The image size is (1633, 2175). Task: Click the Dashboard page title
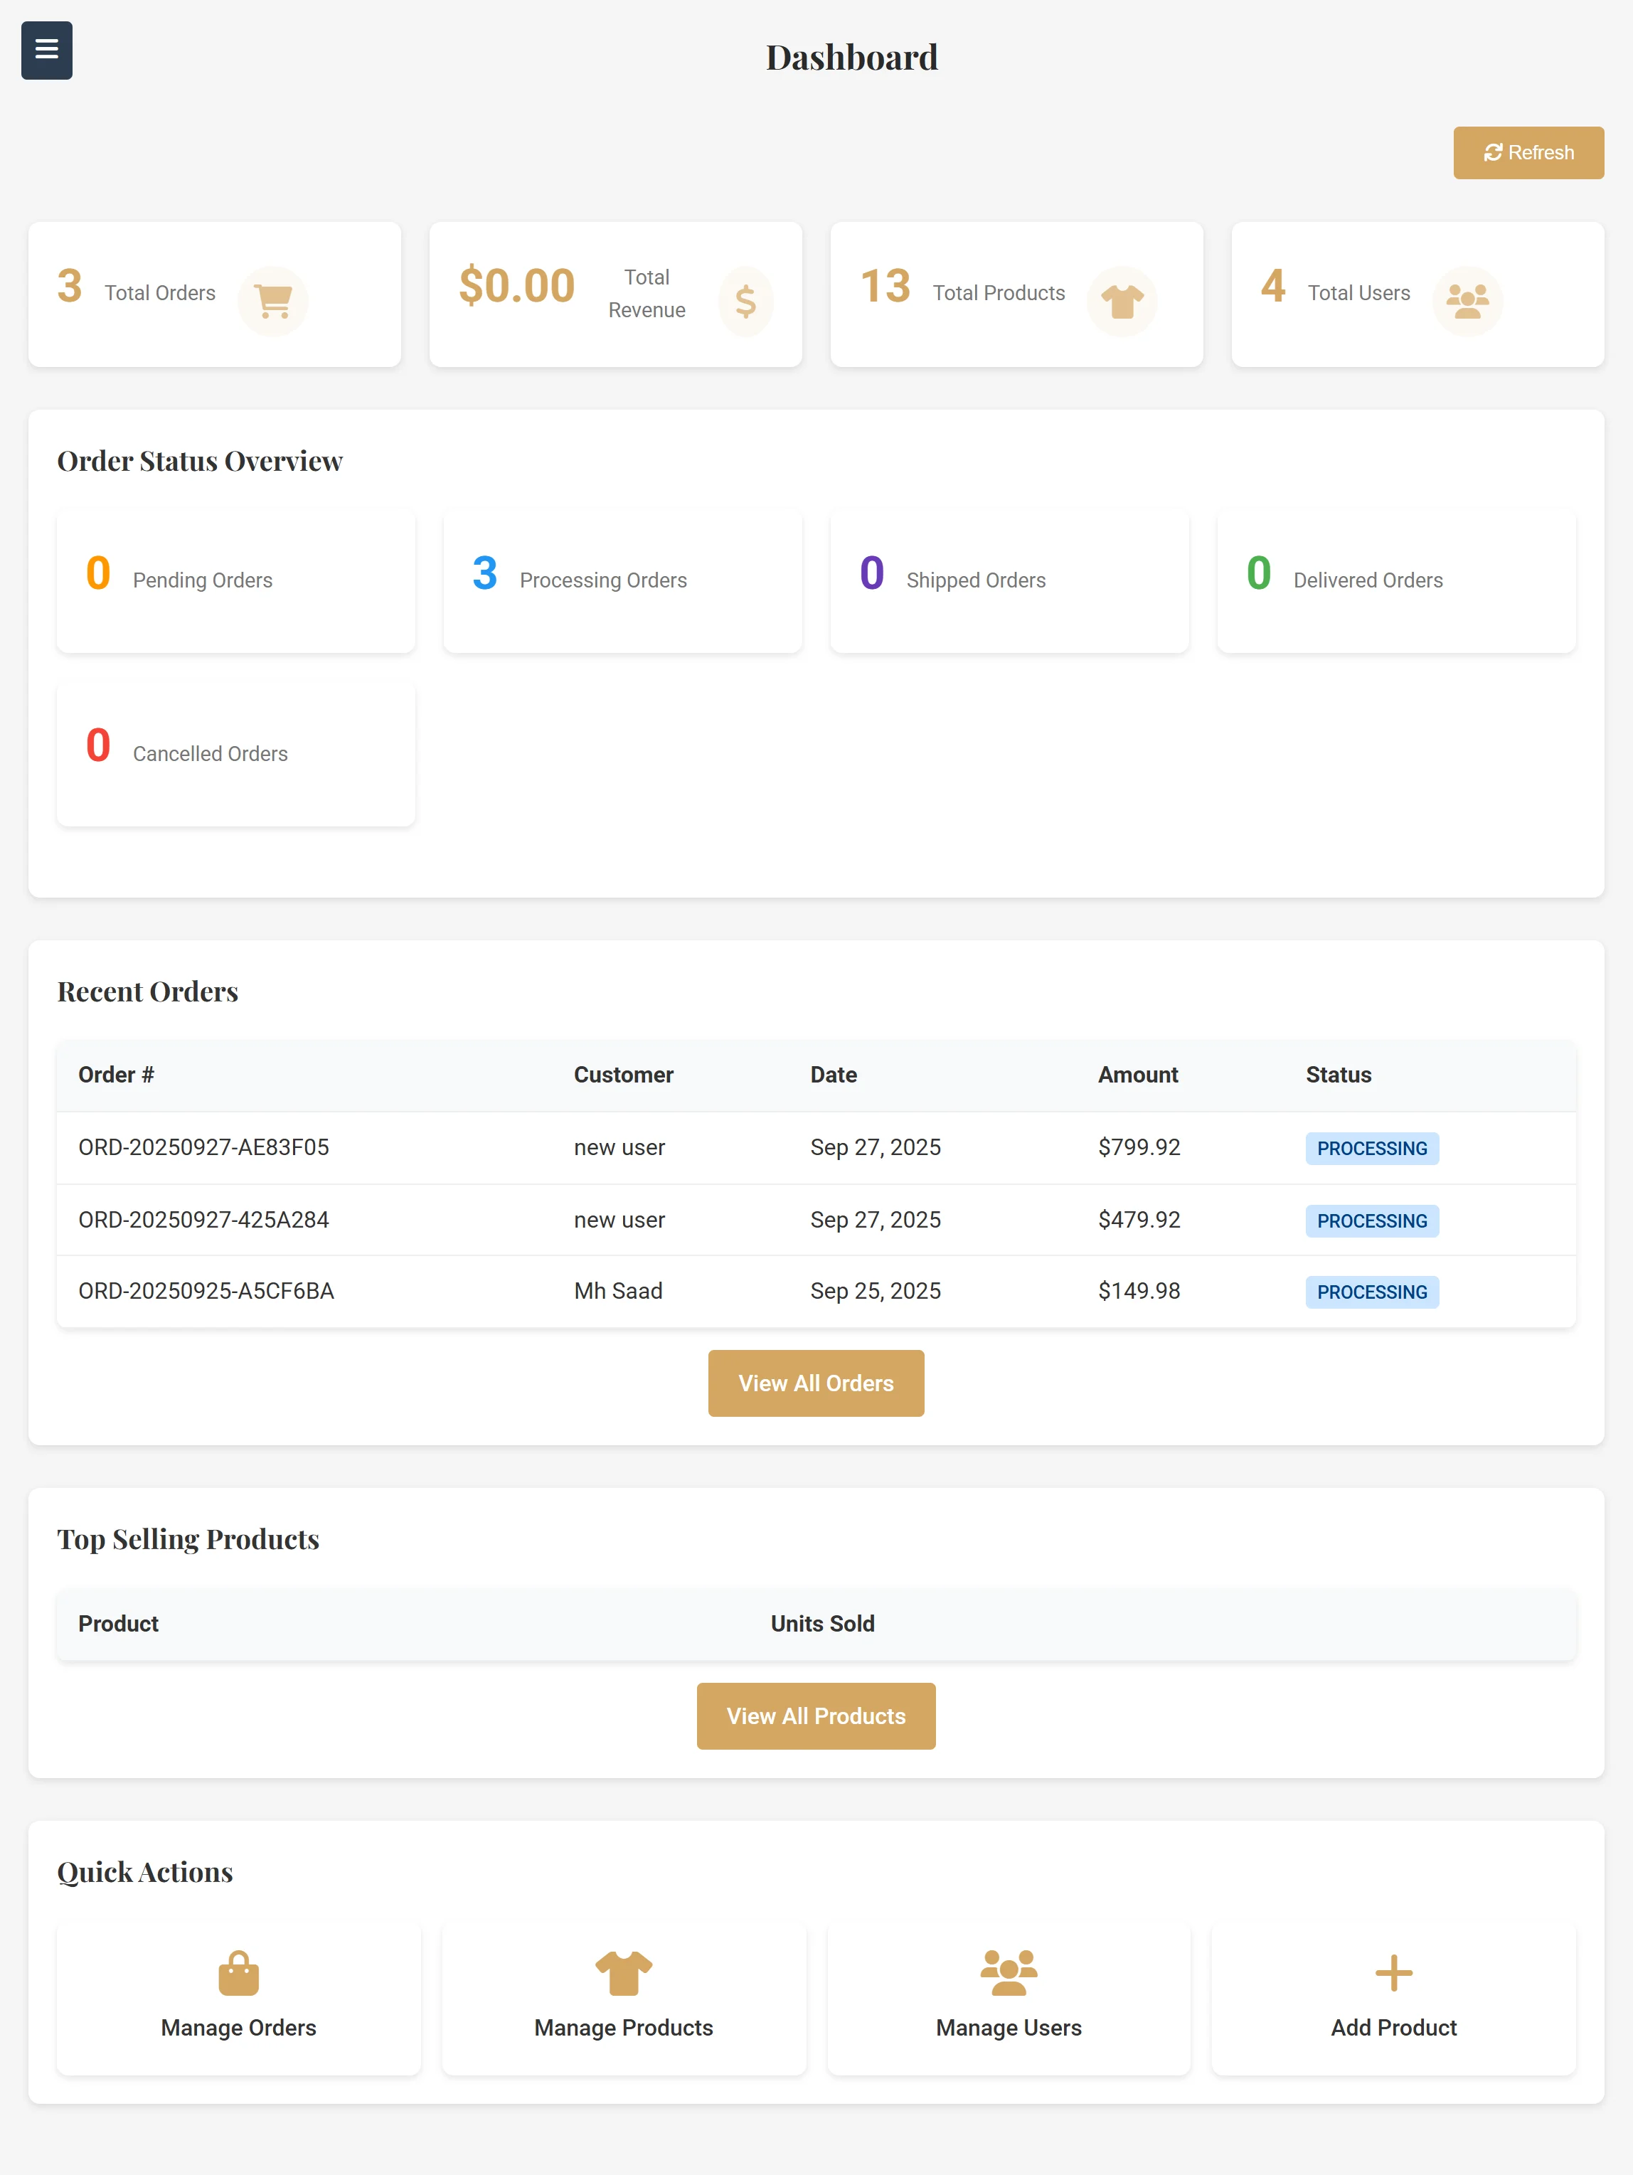(851, 57)
